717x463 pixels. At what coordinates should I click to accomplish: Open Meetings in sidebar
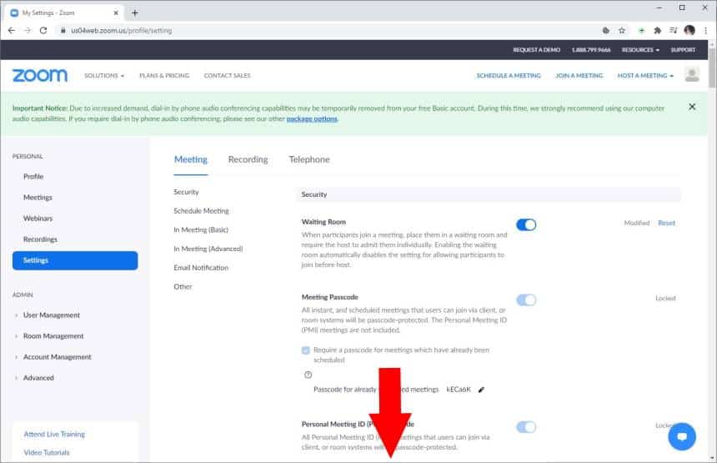[38, 198]
